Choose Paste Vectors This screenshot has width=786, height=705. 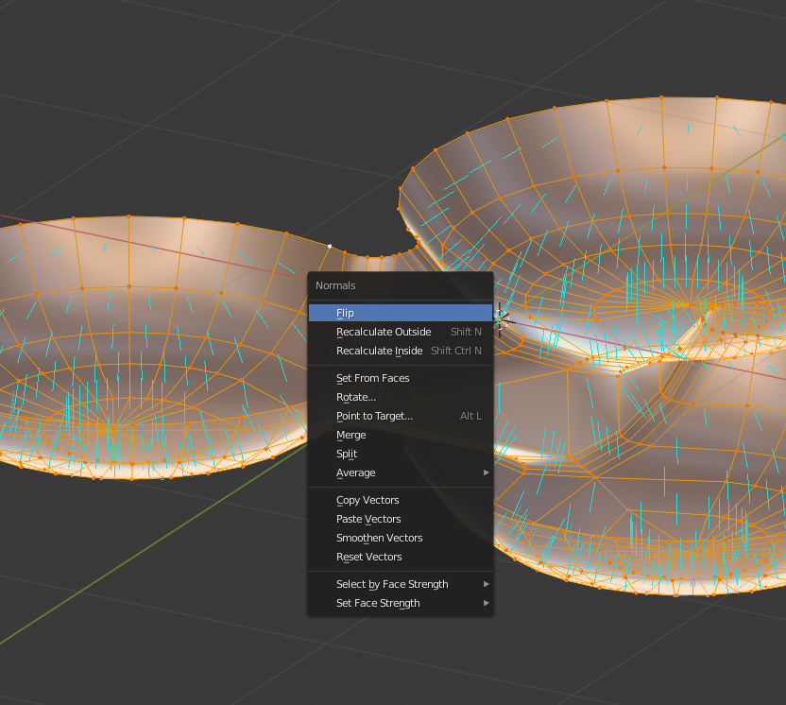pyautogui.click(x=368, y=519)
